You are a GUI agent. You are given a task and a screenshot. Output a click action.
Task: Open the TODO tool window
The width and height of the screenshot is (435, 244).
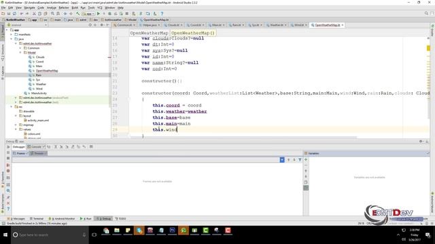(x=120, y=218)
